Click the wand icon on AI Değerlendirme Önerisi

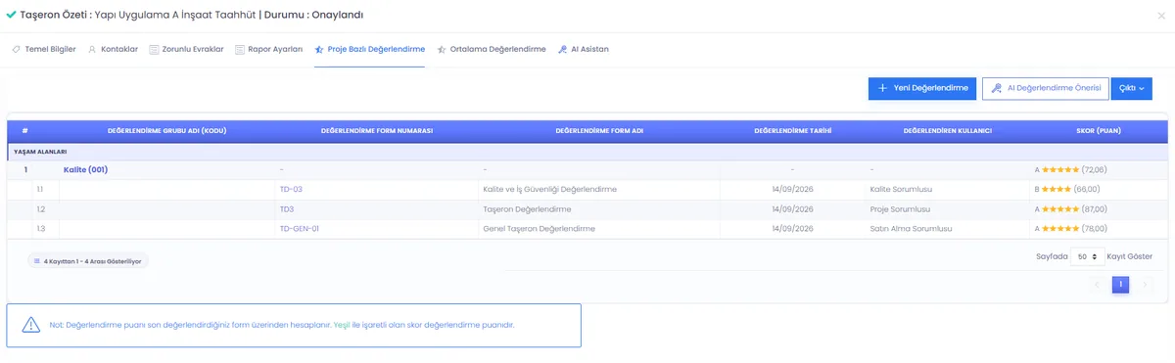click(997, 88)
